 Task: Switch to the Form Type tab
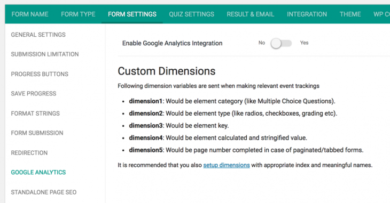(x=78, y=14)
